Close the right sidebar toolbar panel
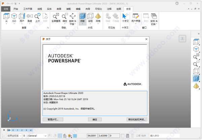The height and width of the screenshot is (140, 202). pos(199,34)
